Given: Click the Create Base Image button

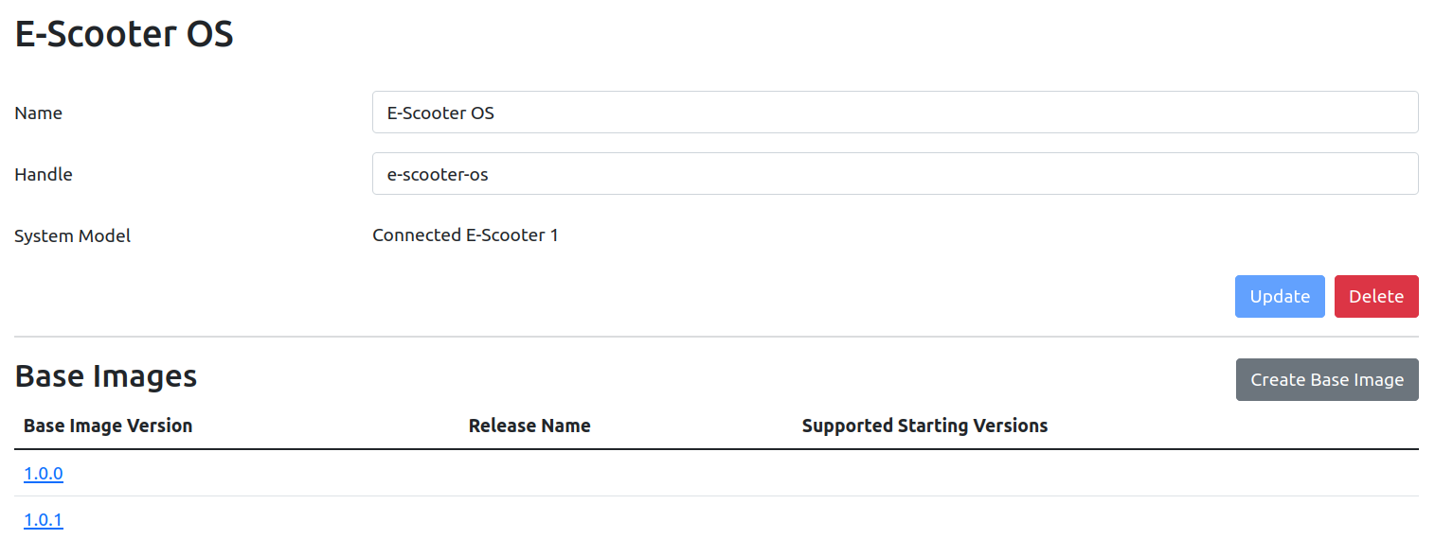Looking at the screenshot, I should pyautogui.click(x=1326, y=379).
